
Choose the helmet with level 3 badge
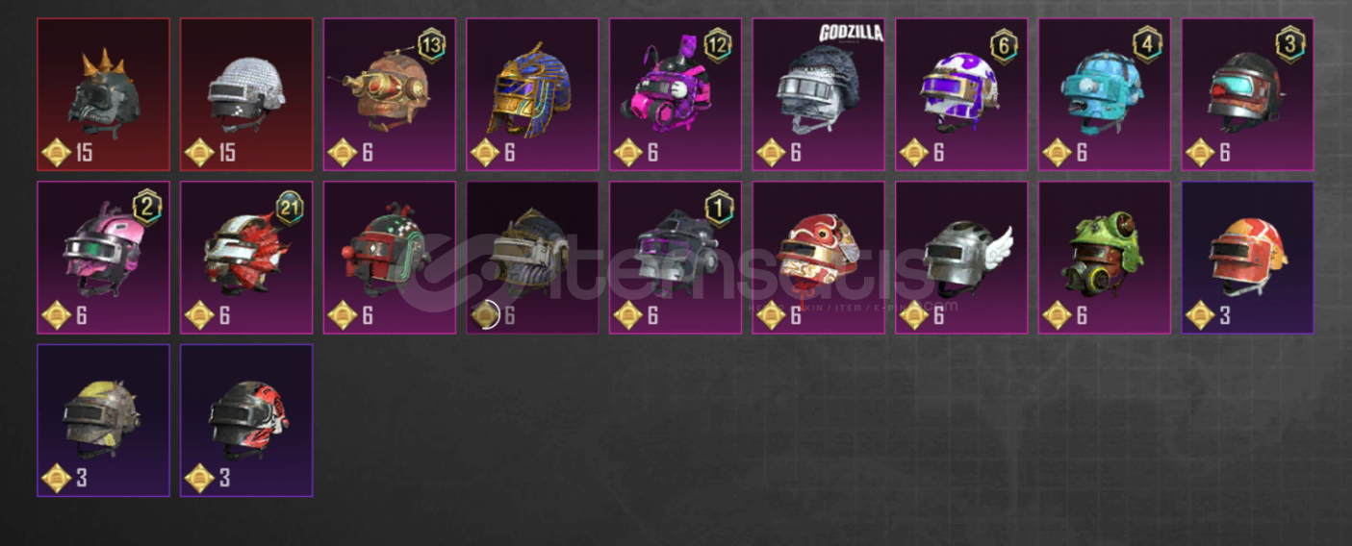tap(1248, 94)
